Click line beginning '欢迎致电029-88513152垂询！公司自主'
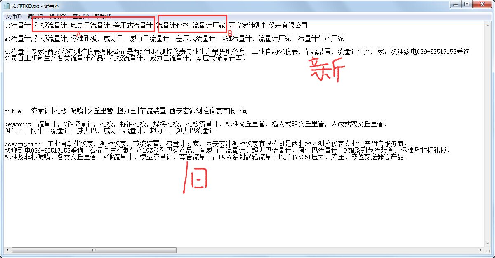The image size is (495, 258). 228,151
